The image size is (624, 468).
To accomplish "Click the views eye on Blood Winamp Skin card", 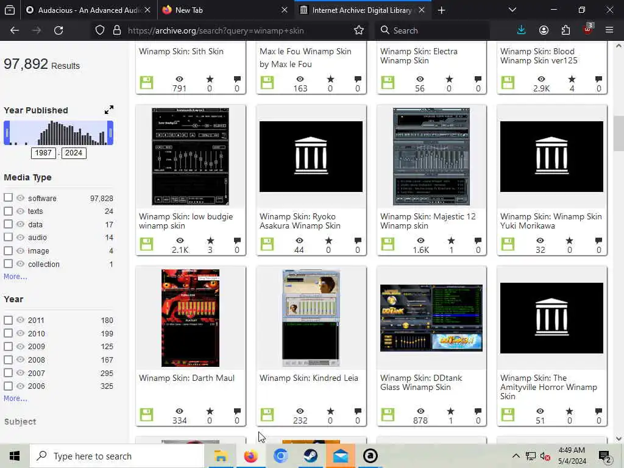I will click(x=541, y=79).
